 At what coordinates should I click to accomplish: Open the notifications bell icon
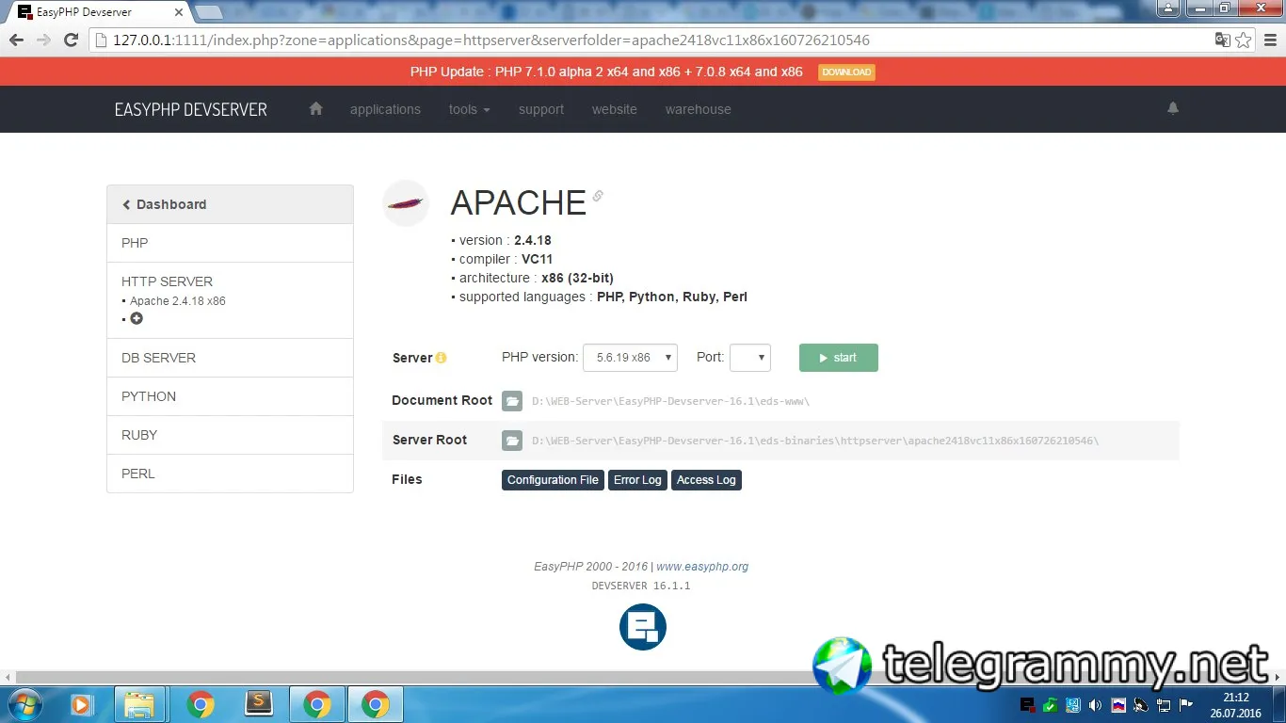(x=1173, y=108)
